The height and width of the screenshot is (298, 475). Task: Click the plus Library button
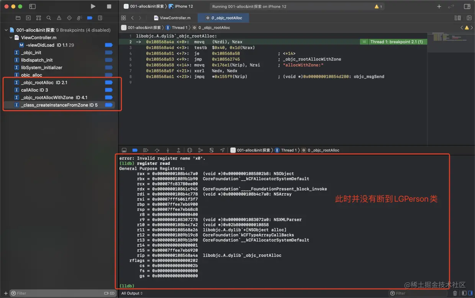click(439, 6)
